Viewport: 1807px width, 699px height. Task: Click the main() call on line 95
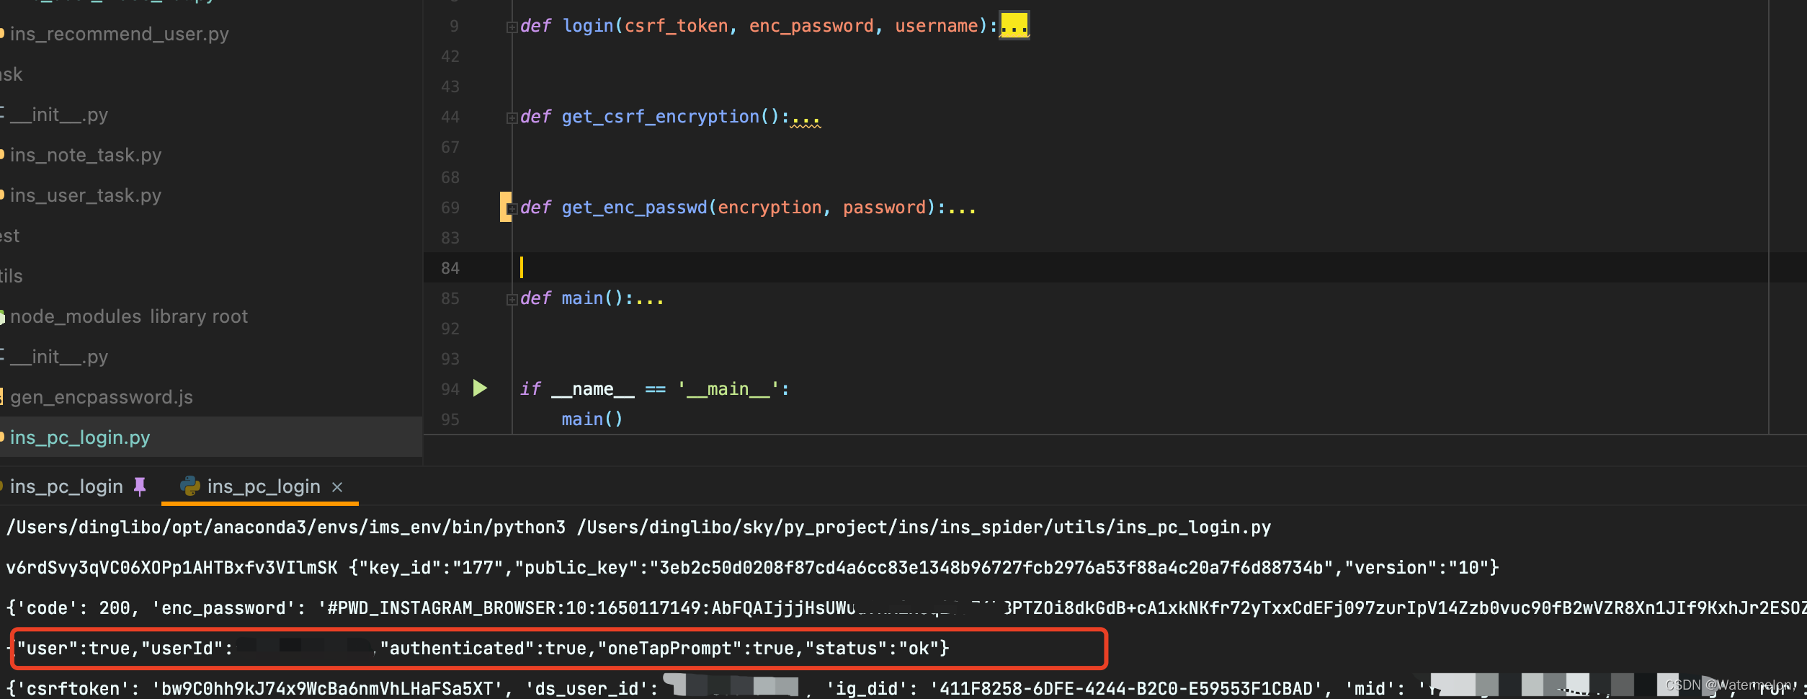592,419
